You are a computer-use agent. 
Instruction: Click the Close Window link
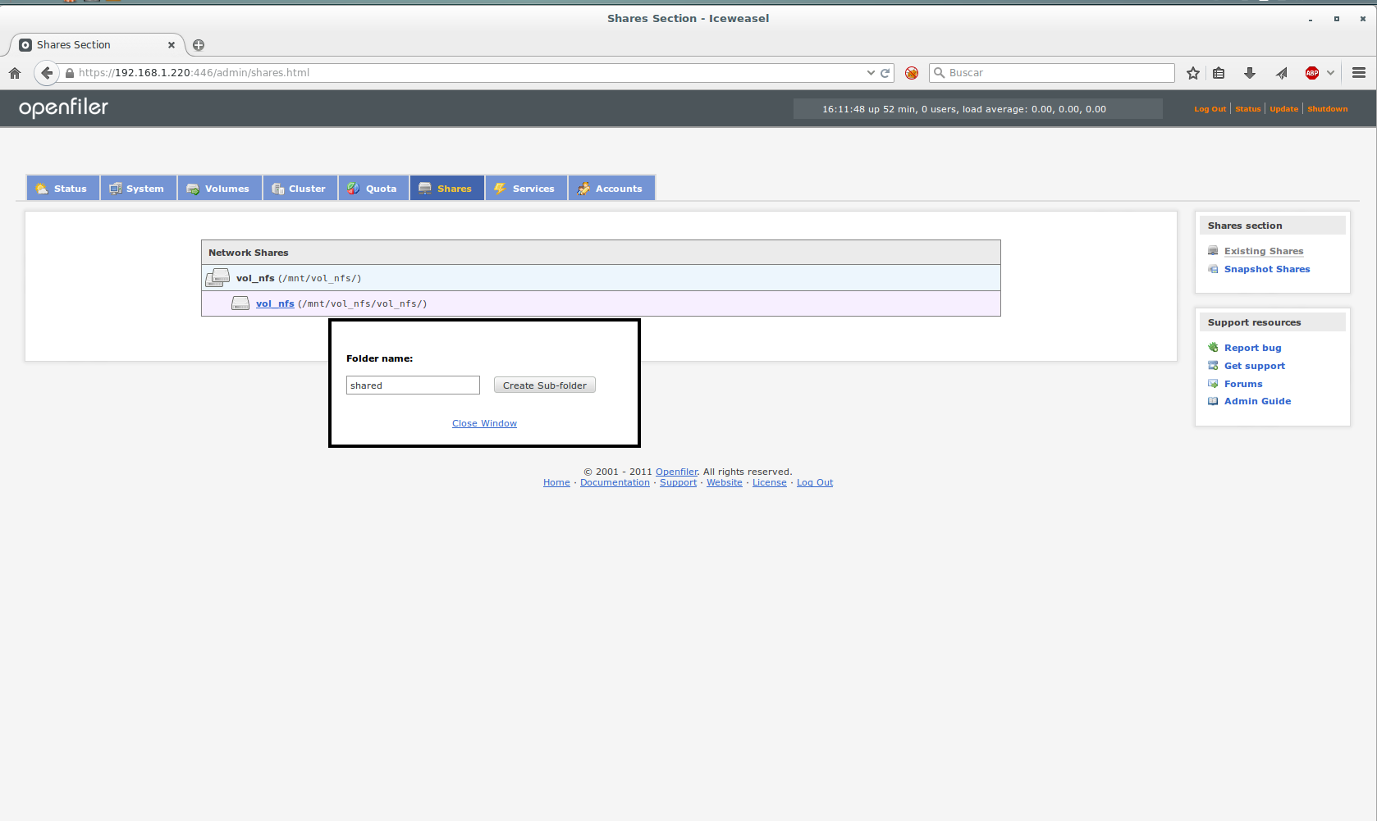coord(484,423)
